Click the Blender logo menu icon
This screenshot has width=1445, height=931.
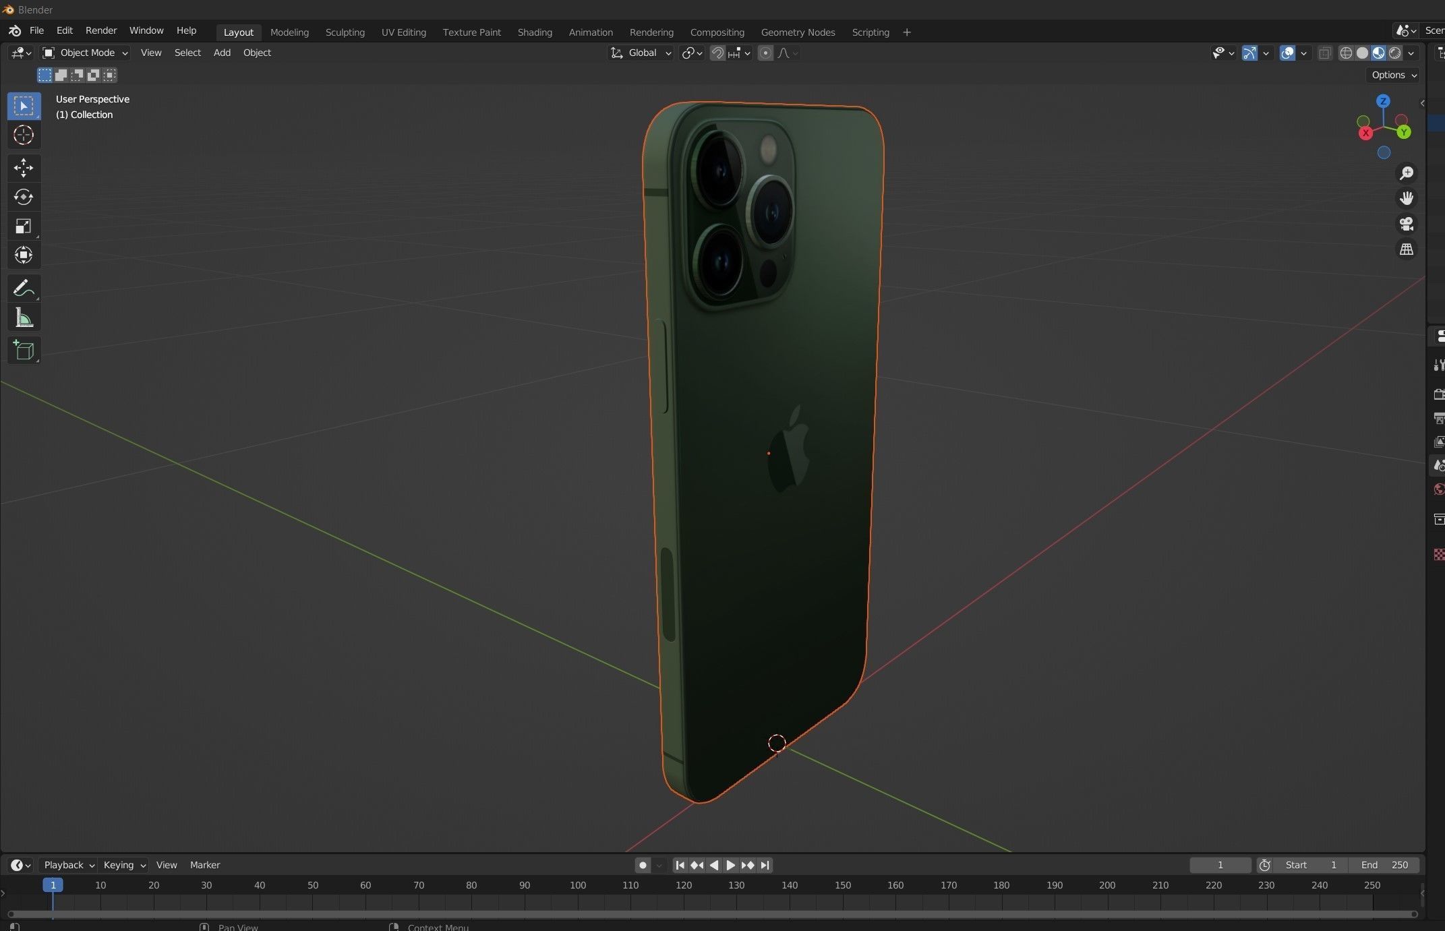(x=15, y=31)
